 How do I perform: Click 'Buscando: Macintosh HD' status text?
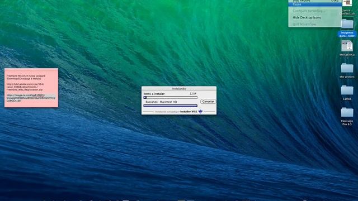coord(161,102)
